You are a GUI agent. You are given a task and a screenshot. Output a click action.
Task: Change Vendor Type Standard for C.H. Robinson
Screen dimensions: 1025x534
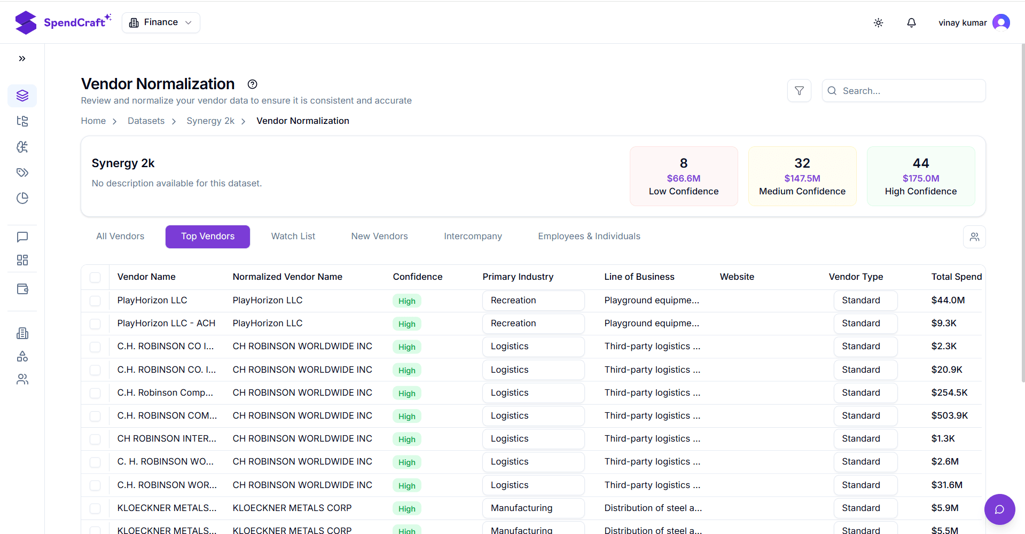pos(865,346)
